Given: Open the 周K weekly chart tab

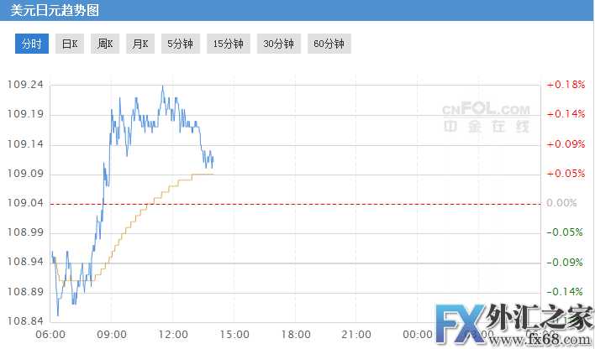Looking at the screenshot, I should 105,44.
